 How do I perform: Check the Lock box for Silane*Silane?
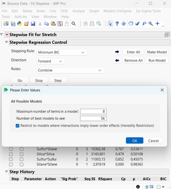pyautogui.click(x=11, y=164)
